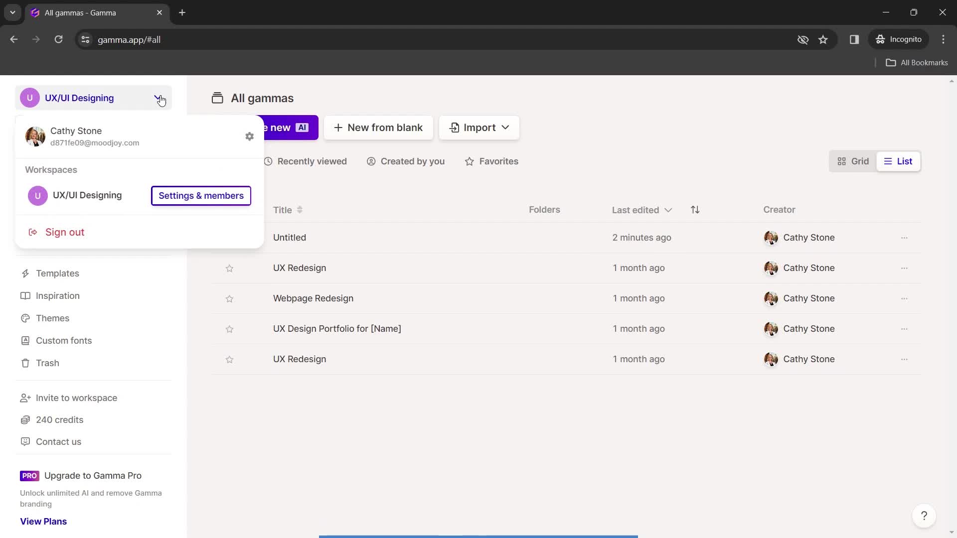This screenshot has height=538, width=957.
Task: Click the Contact us chat icon
Action: click(25, 442)
